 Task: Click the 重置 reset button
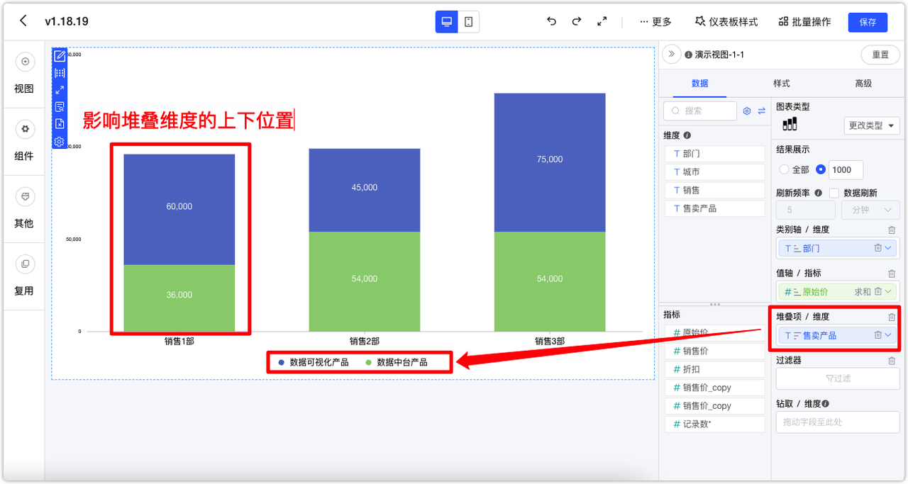(x=880, y=55)
